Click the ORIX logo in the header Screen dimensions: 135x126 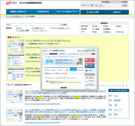12,3
